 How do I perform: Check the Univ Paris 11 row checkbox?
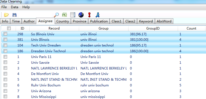tap(5, 57)
